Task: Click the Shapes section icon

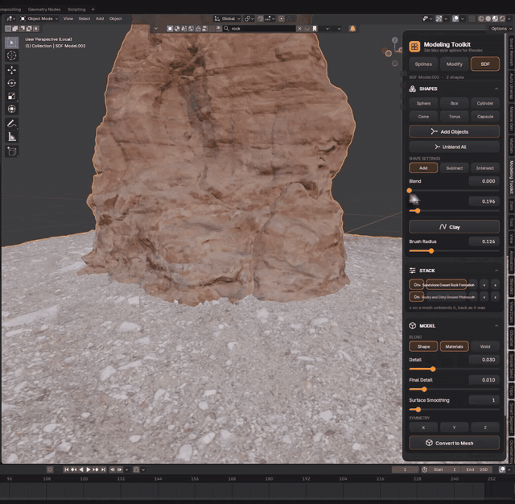Action: click(x=413, y=89)
